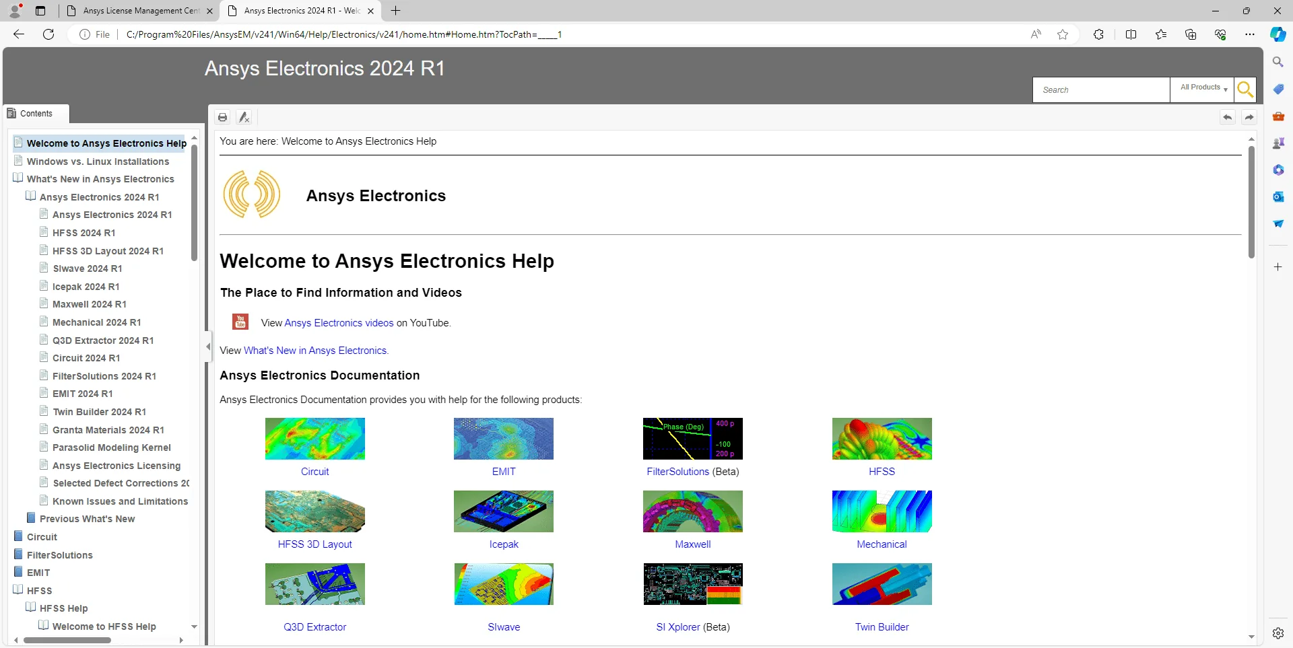Open the Tab actions menu icon
This screenshot has width=1293, height=648.
click(40, 11)
